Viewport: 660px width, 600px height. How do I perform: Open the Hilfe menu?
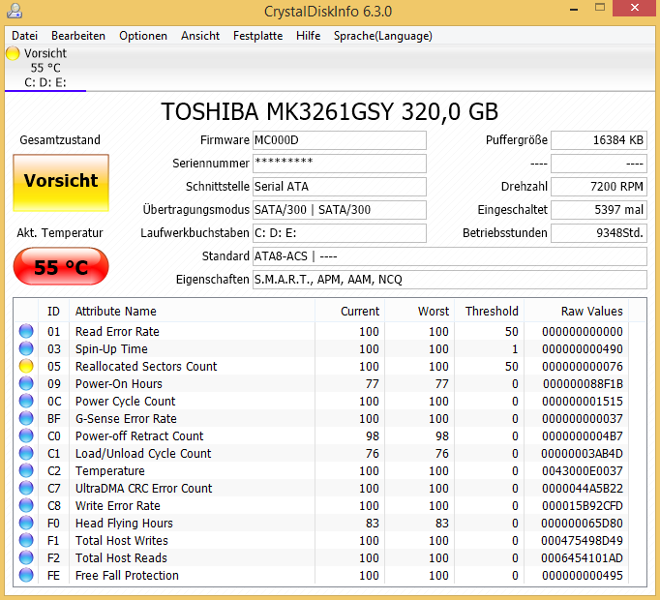coord(308,36)
